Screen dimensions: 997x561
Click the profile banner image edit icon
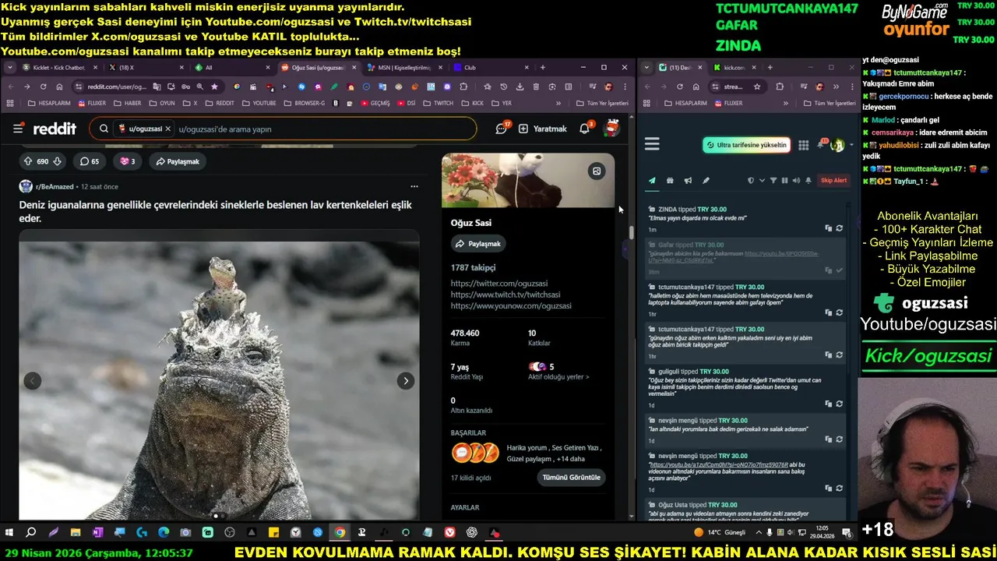(597, 171)
